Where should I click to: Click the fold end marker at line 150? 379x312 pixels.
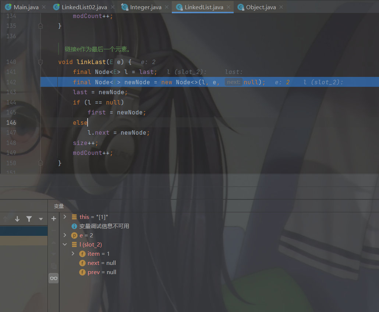41,163
